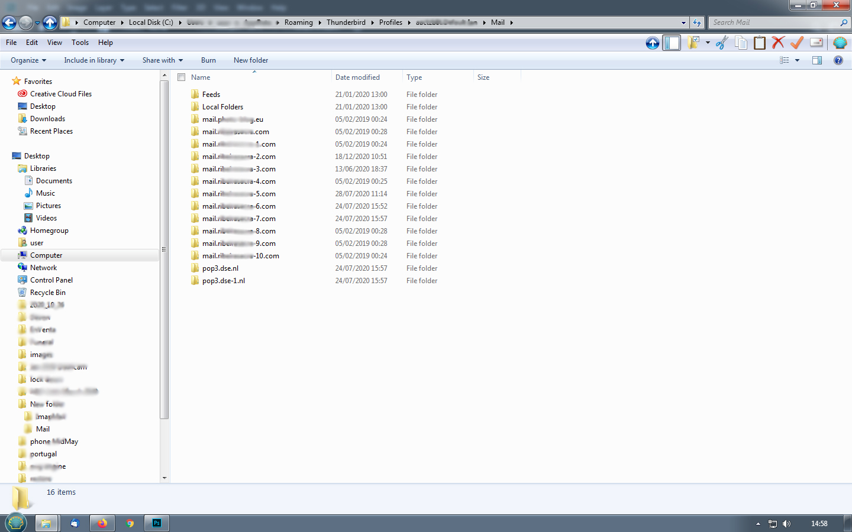Click the Thunderbird breadcrumb segment
852x532 pixels.
click(346, 22)
